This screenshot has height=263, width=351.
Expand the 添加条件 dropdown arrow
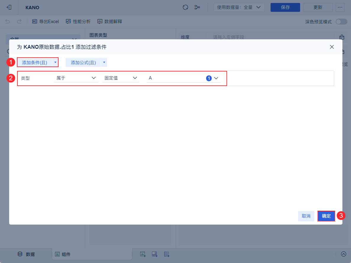tap(55, 62)
